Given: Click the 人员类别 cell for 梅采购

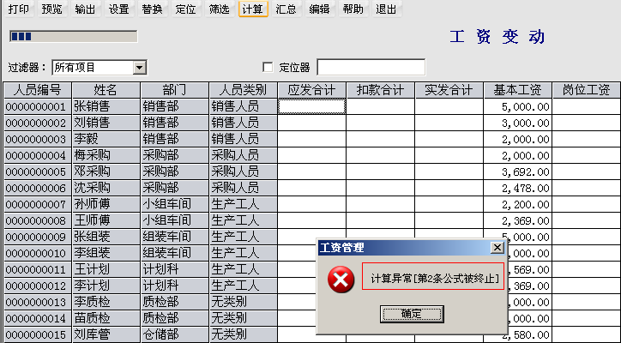Looking at the screenshot, I should 244,155.
